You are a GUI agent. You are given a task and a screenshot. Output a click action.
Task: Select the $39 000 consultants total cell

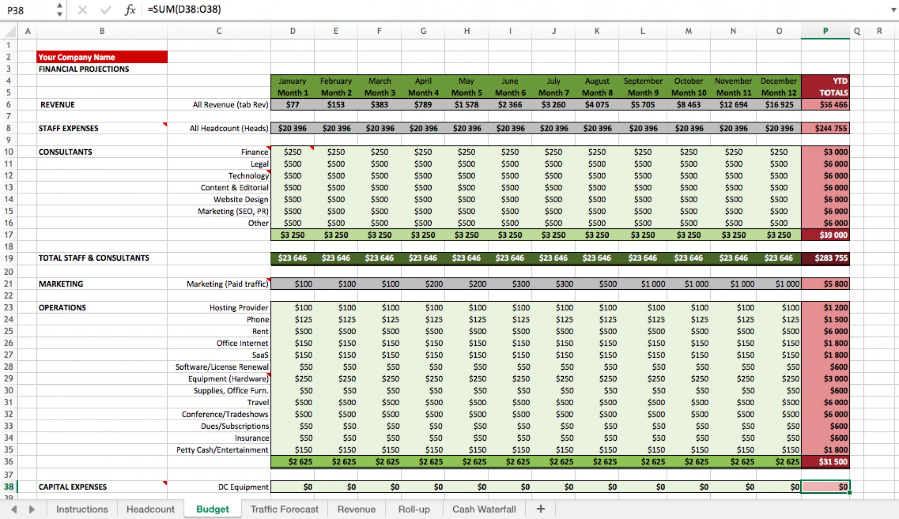click(x=825, y=235)
